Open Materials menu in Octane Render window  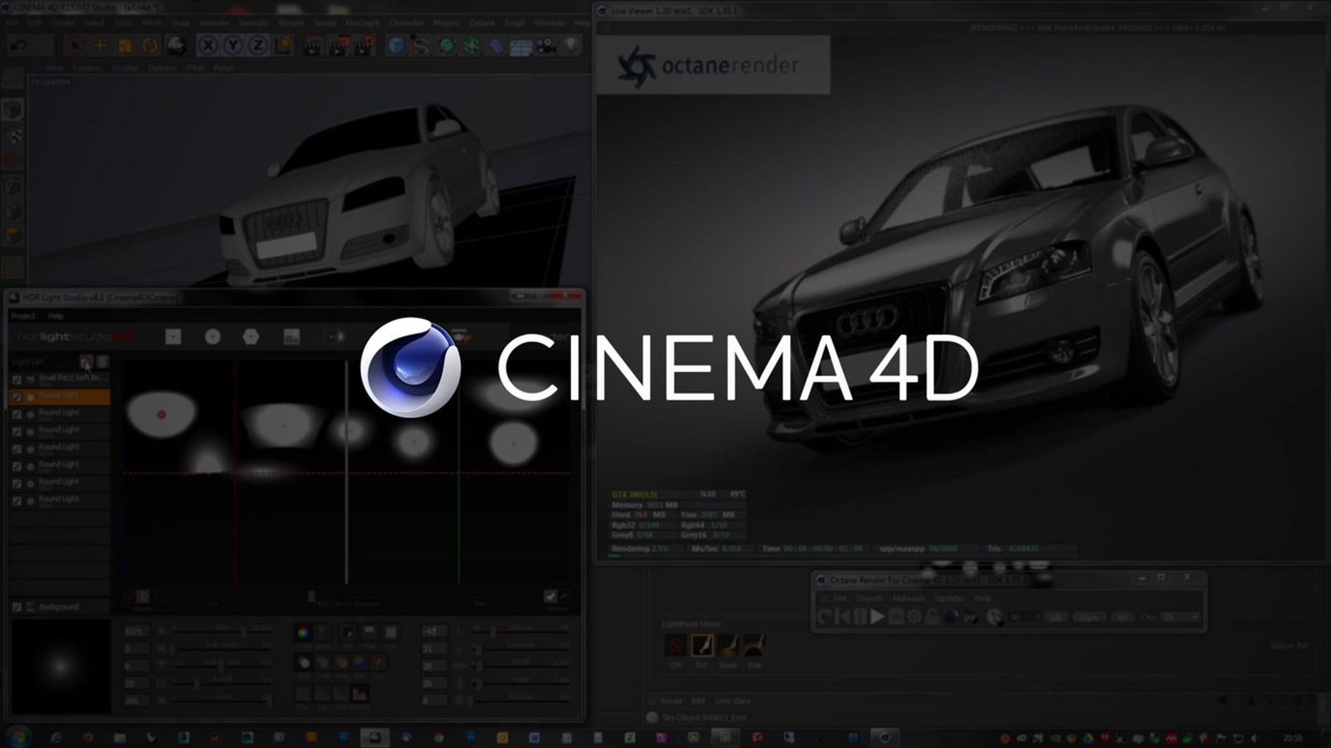point(908,598)
